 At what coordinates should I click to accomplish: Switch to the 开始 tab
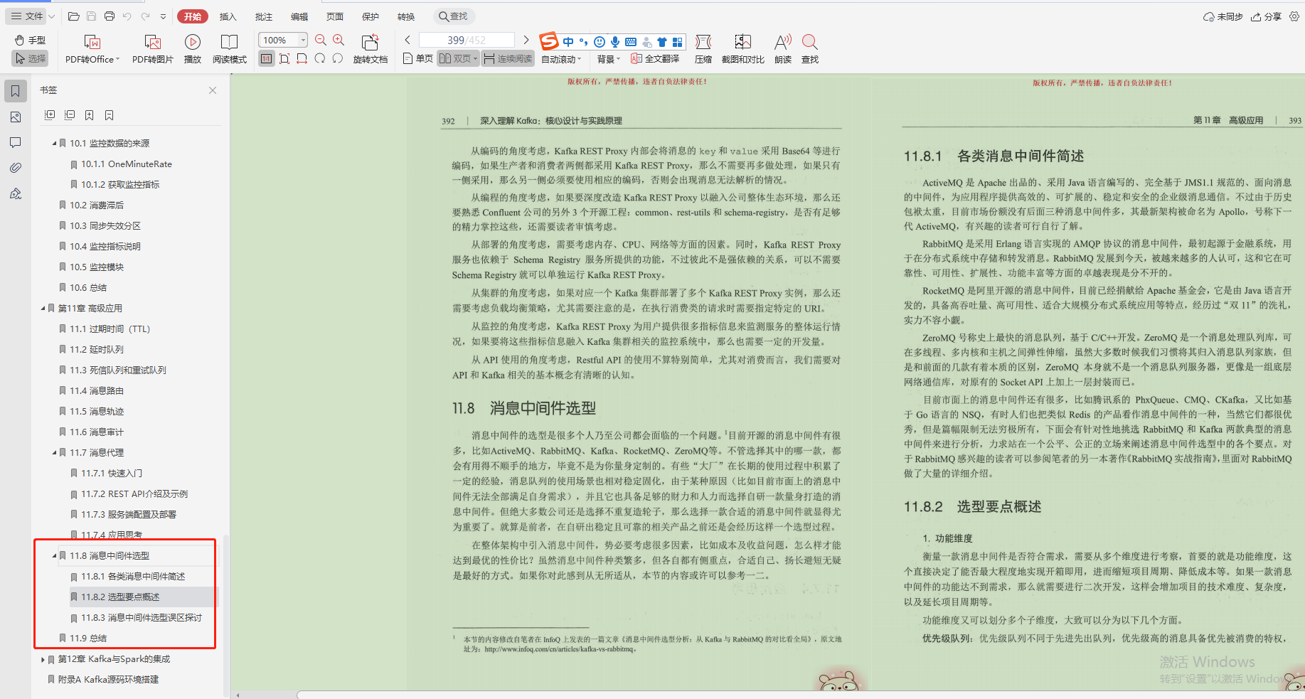coord(193,16)
